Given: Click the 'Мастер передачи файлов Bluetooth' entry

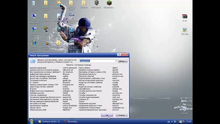Looking at the screenshot, I should pyautogui.click(x=44, y=101).
